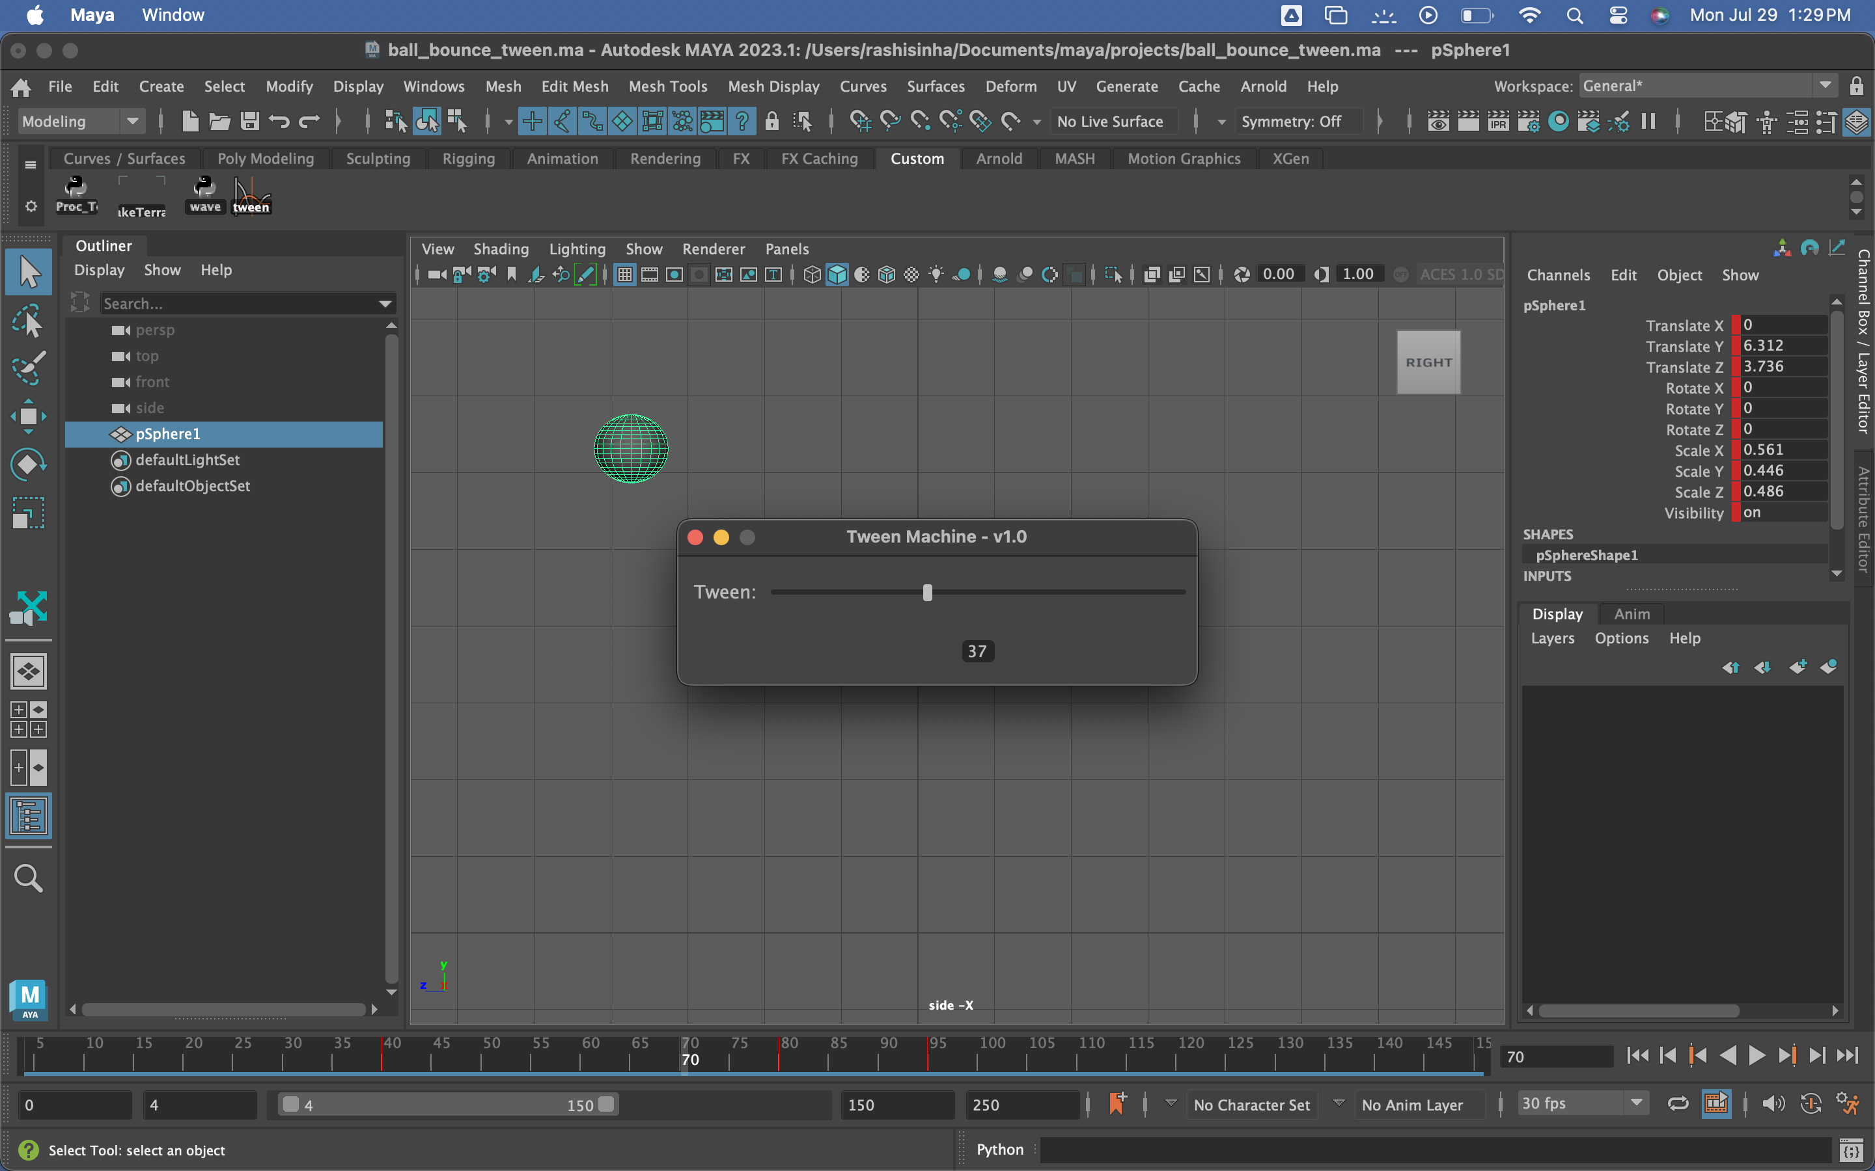This screenshot has height=1171, width=1875.
Task: Play the animation forwards
Action: (x=1757, y=1056)
